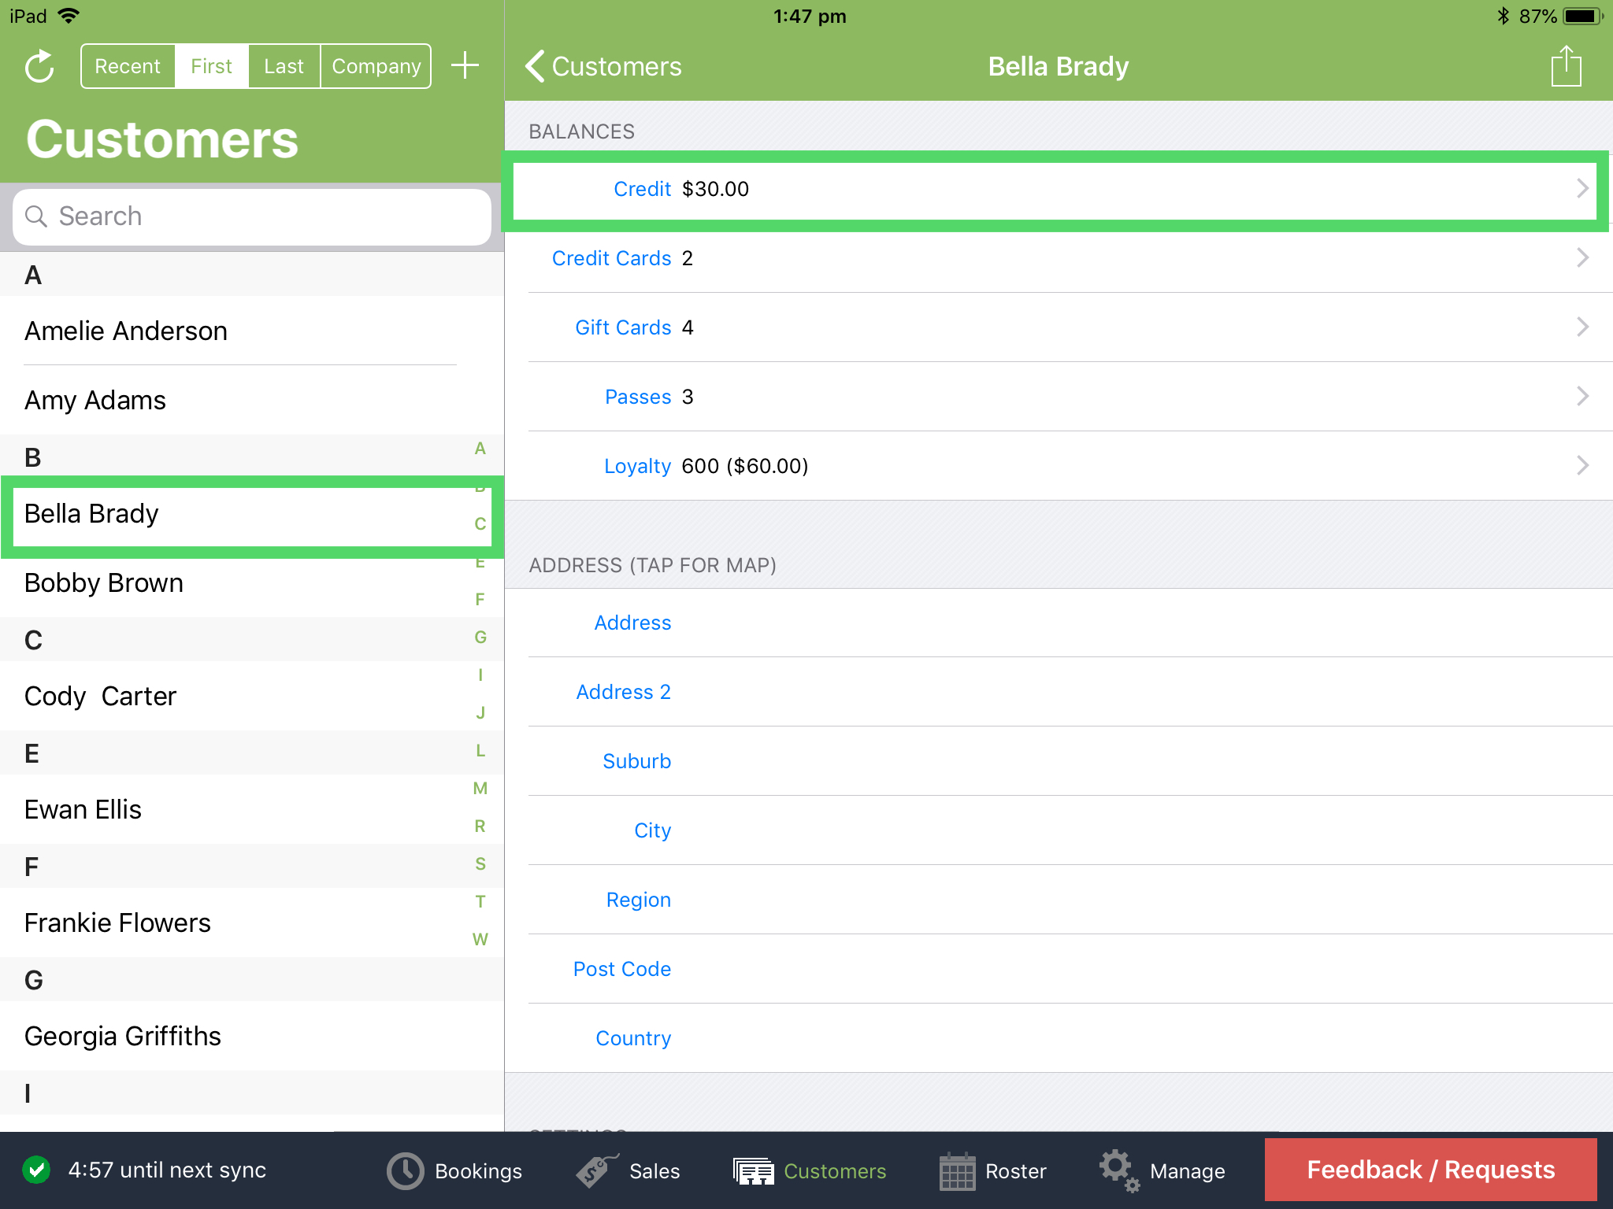The width and height of the screenshot is (1613, 1209).
Task: Jump to letter S in index
Action: (480, 864)
